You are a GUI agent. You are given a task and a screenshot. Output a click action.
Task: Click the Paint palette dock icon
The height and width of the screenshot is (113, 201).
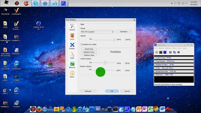coord(62,109)
